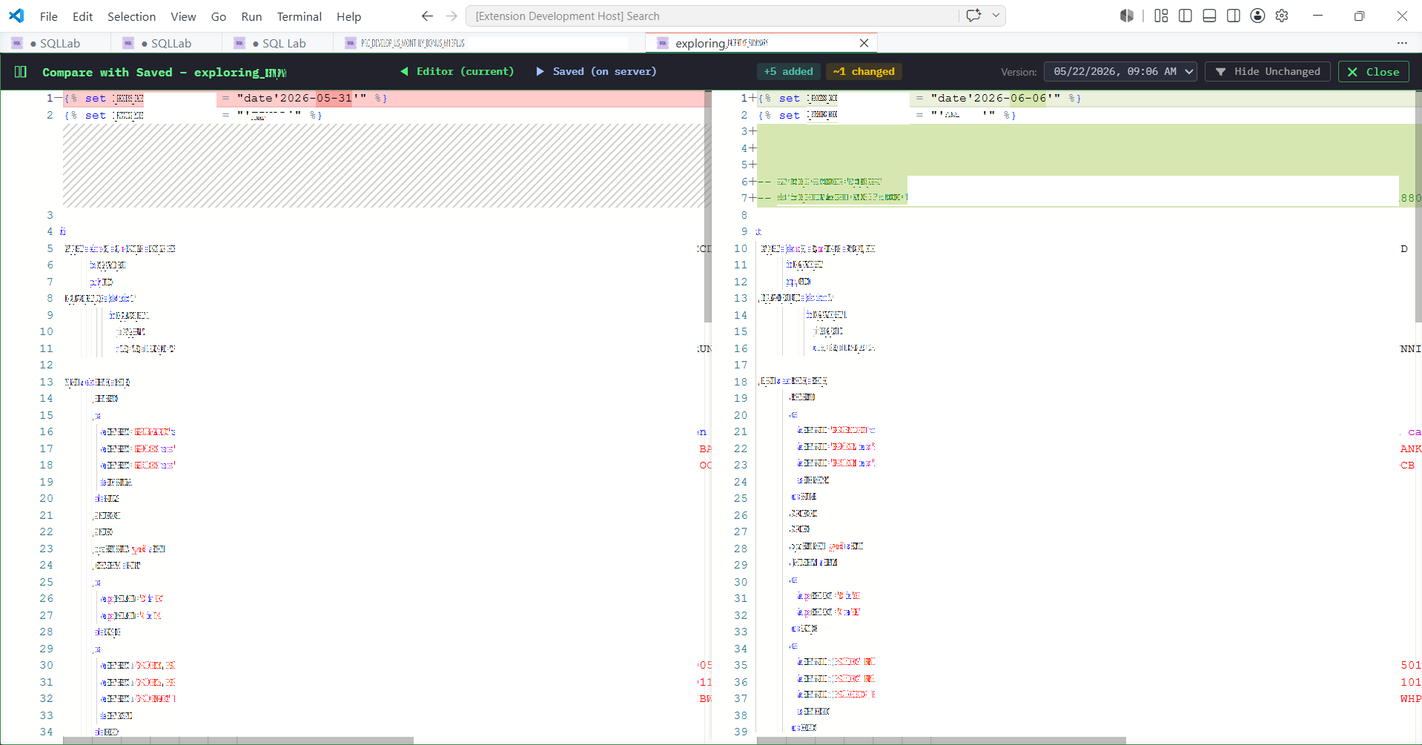Click the Extension Development Host search box
This screenshot has width=1422, height=745.
(x=712, y=16)
